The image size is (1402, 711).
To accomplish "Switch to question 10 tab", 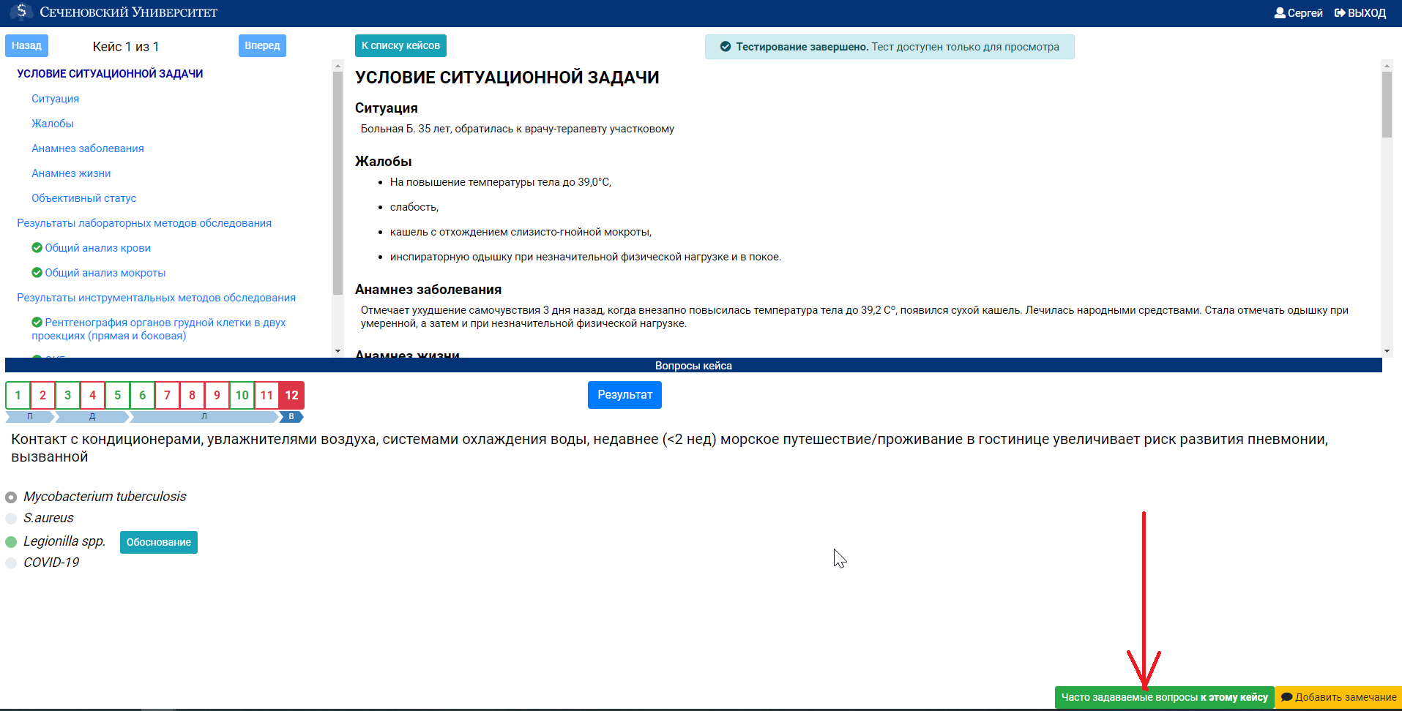I will point(242,395).
